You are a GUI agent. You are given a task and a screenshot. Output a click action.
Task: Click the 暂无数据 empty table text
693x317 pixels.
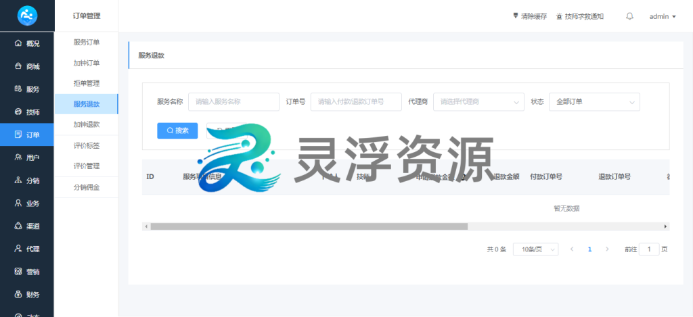[566, 208]
